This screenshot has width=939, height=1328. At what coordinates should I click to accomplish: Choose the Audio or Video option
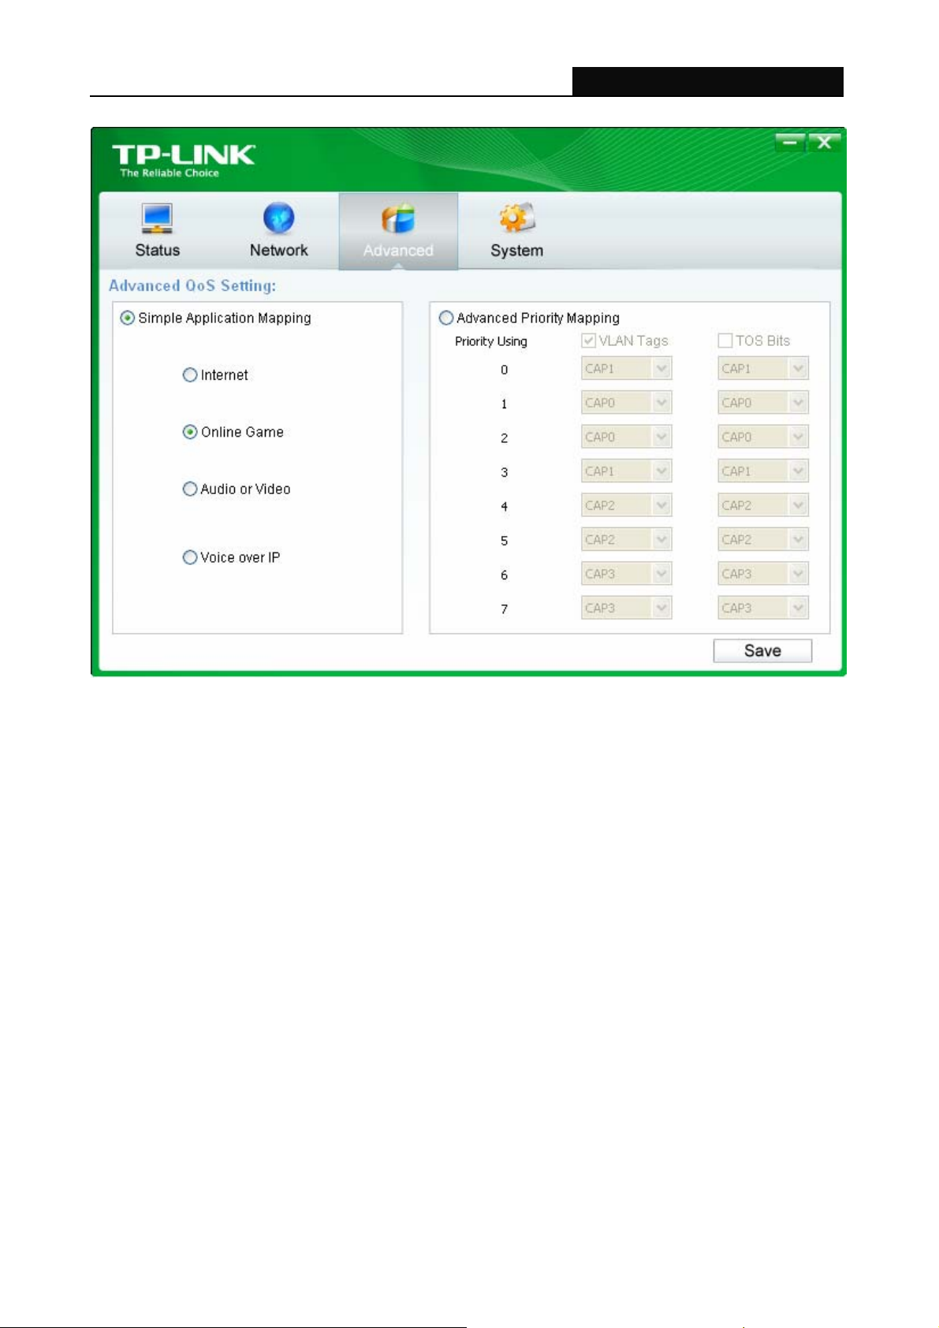pos(190,489)
